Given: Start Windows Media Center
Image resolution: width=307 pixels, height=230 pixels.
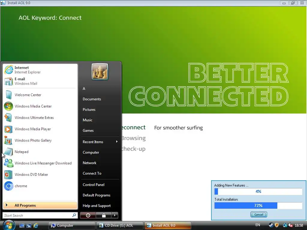Looking at the screenshot, I should pyautogui.click(x=40, y=106).
